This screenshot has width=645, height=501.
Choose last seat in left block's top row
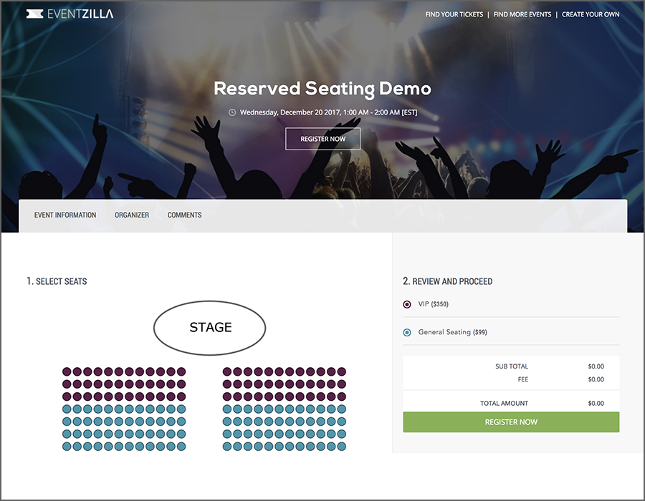tap(181, 371)
